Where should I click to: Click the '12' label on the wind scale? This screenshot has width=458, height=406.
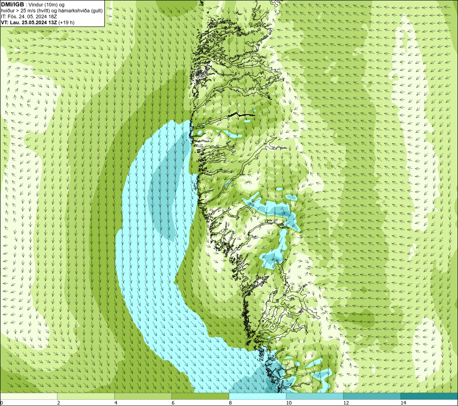(x=346, y=403)
